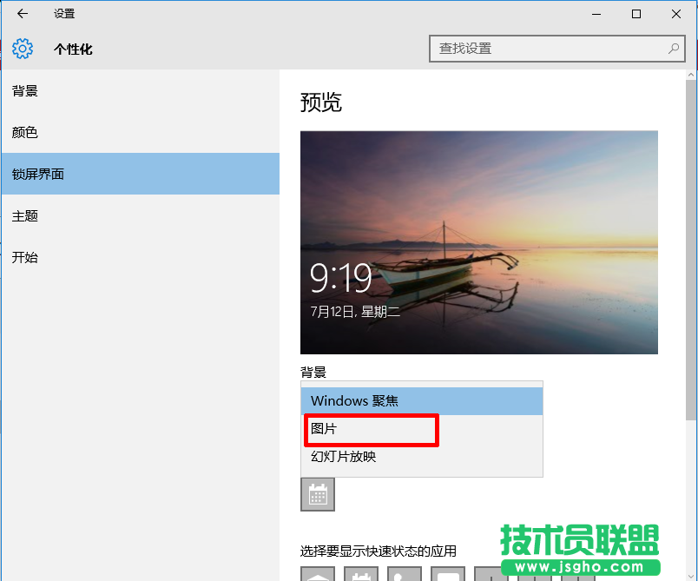Click the calendar detailed status app icon
This screenshot has width=698, height=581.
coord(318,494)
